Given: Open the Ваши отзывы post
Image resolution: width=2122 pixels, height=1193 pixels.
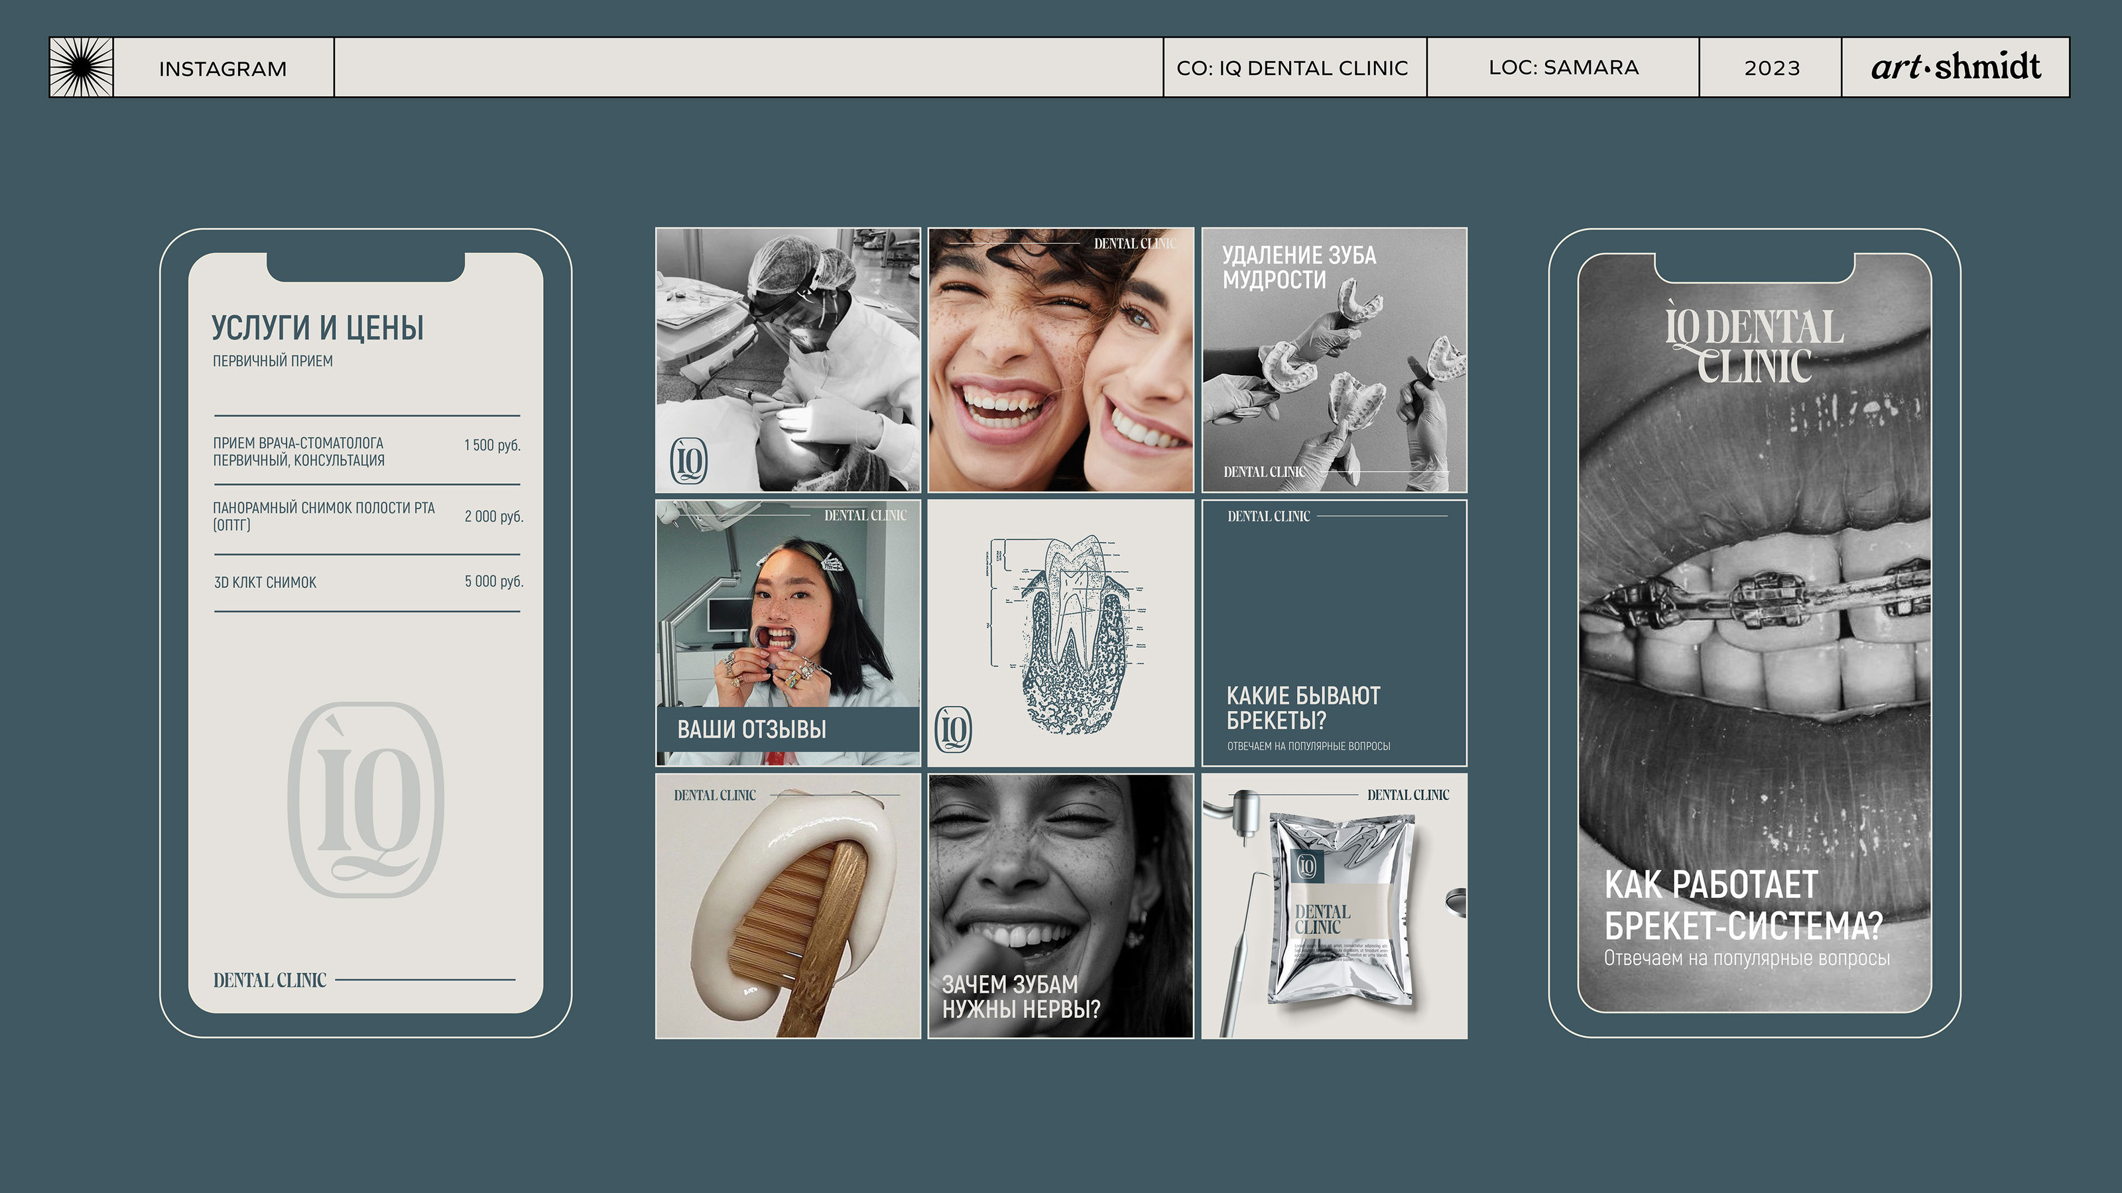Looking at the screenshot, I should tap(788, 633).
